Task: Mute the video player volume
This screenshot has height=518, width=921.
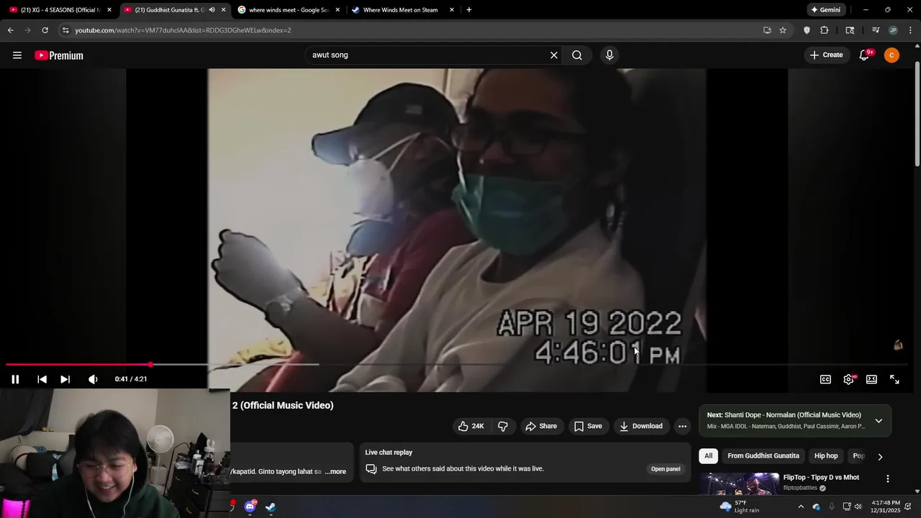Action: [x=93, y=379]
